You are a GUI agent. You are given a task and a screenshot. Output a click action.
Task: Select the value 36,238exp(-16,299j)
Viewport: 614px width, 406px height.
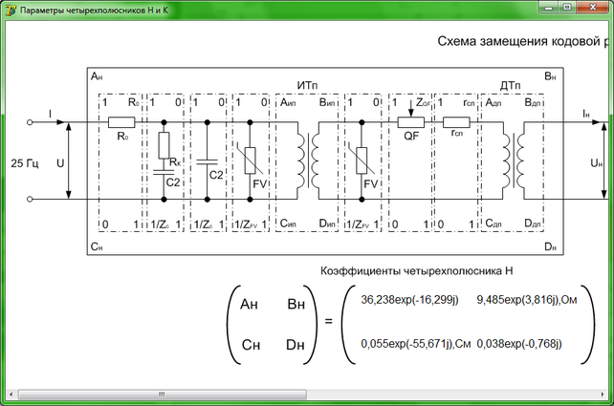coord(409,300)
